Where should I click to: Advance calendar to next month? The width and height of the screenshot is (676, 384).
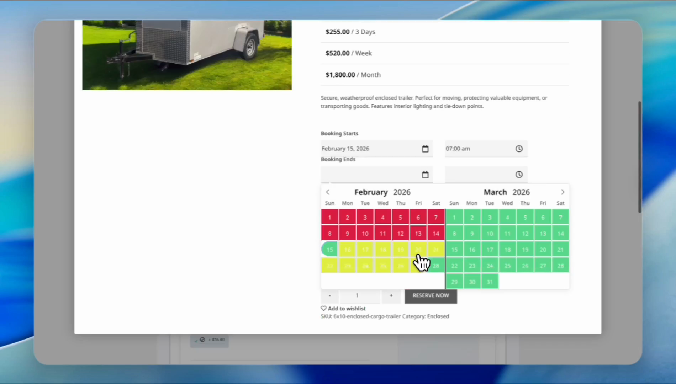(563, 192)
